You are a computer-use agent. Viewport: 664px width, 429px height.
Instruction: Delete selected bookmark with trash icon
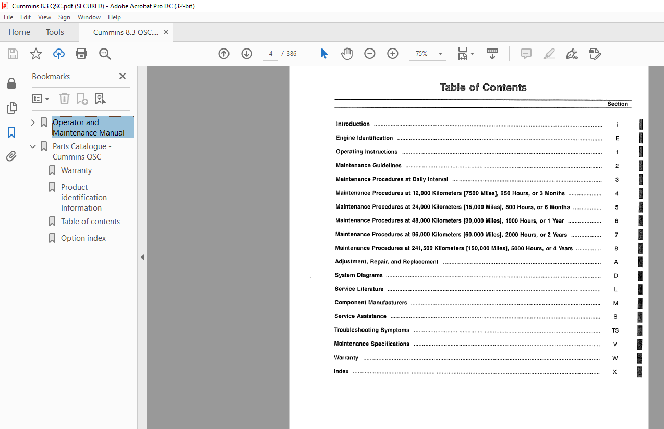(64, 99)
